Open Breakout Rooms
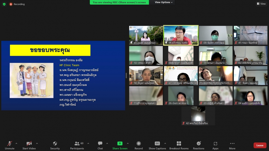 pyautogui.click(x=179, y=144)
